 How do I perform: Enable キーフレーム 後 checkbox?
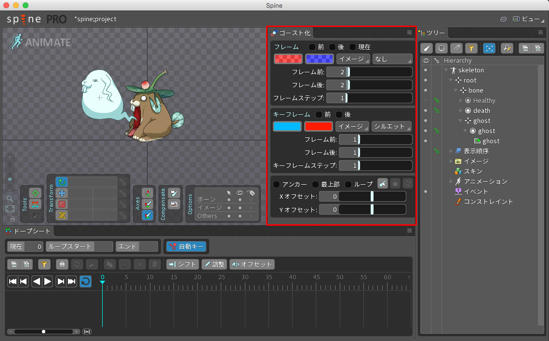(x=339, y=115)
